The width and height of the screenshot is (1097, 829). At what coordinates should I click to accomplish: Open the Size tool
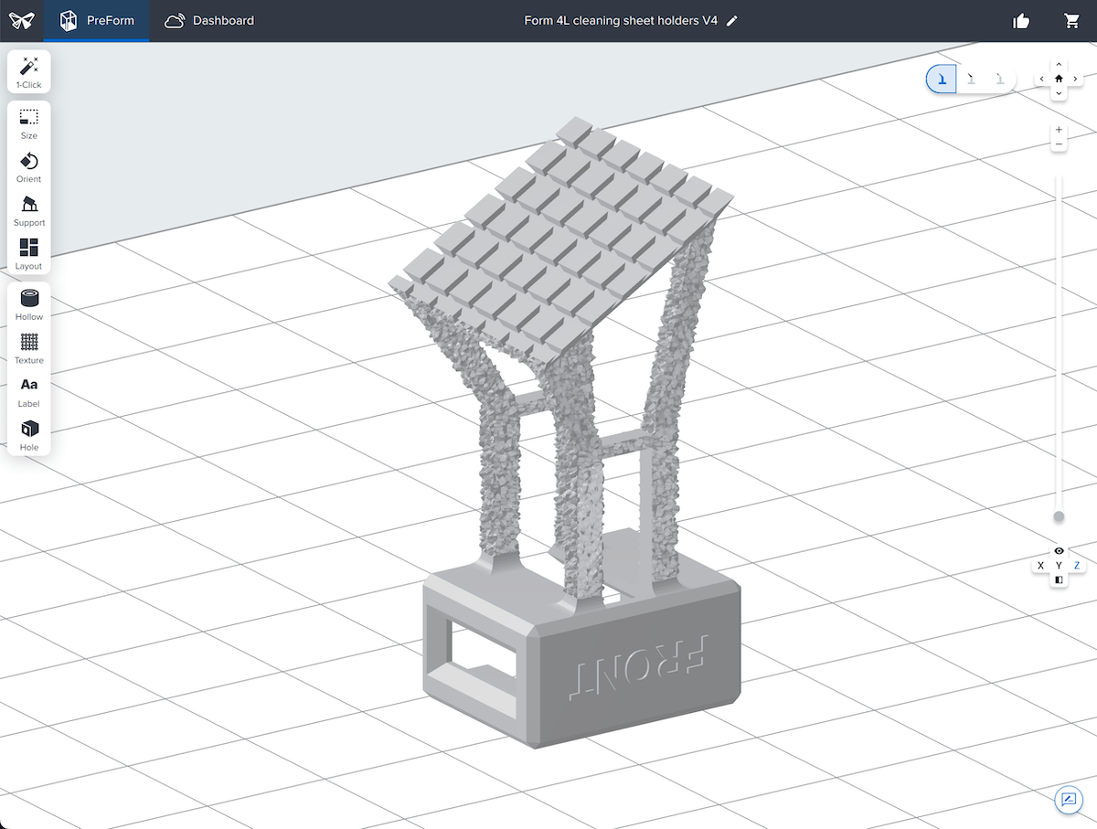(x=29, y=124)
